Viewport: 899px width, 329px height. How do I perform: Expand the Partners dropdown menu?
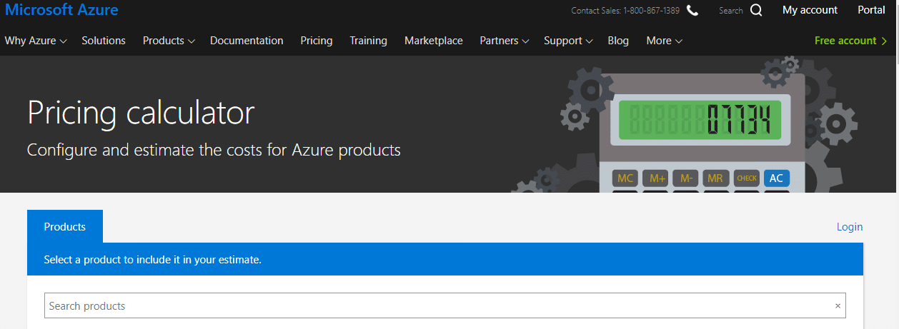504,41
